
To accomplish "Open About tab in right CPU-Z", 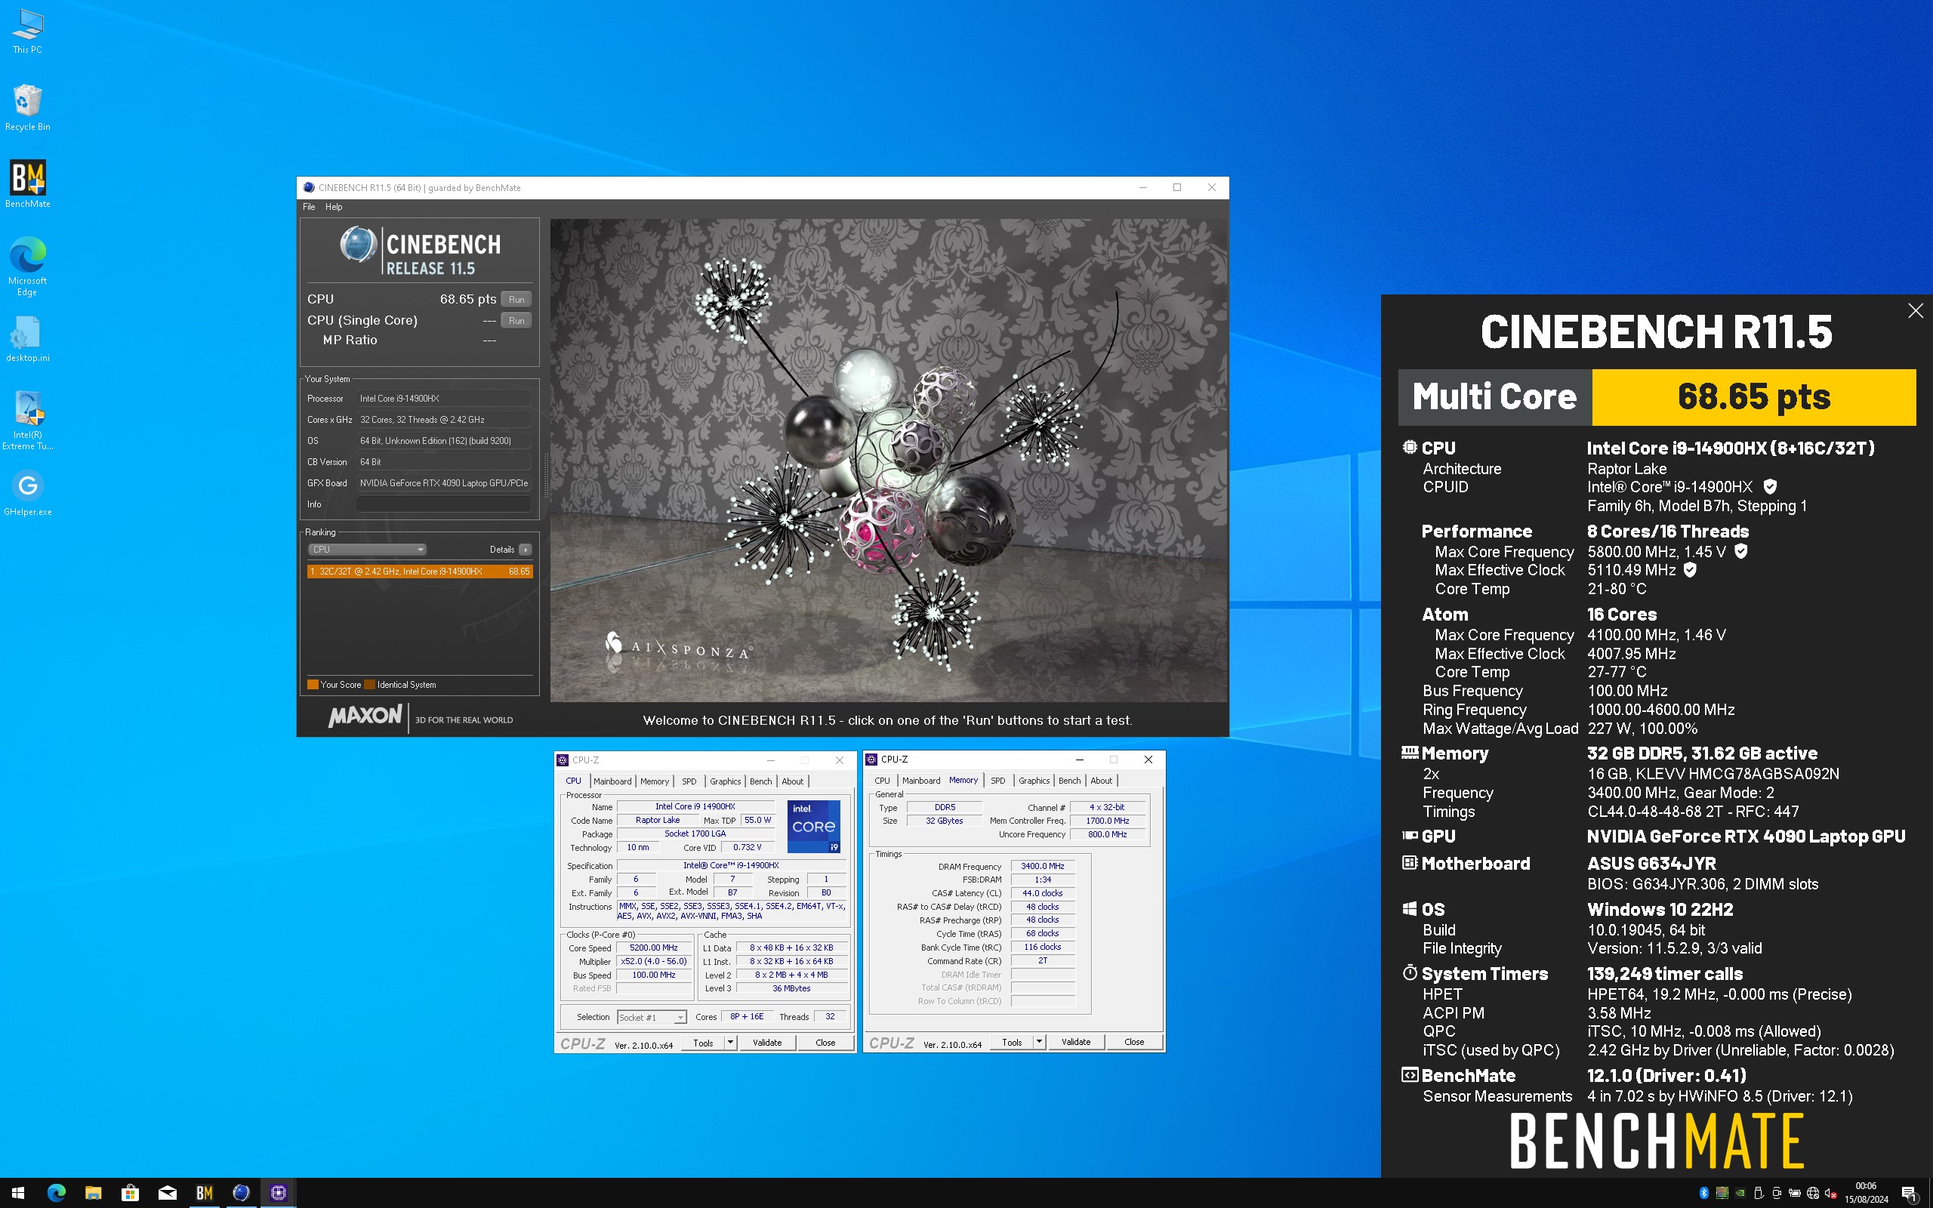I will point(1101,781).
